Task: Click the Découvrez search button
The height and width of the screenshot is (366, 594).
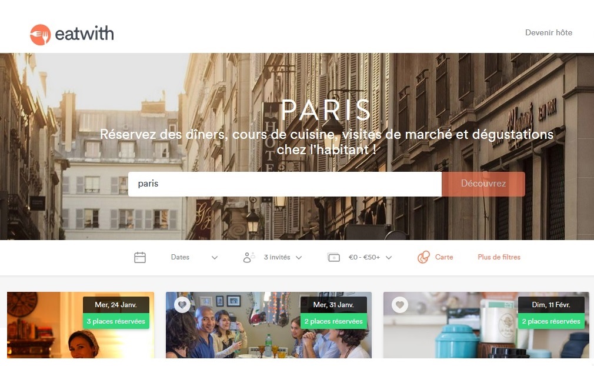Action: point(483,184)
